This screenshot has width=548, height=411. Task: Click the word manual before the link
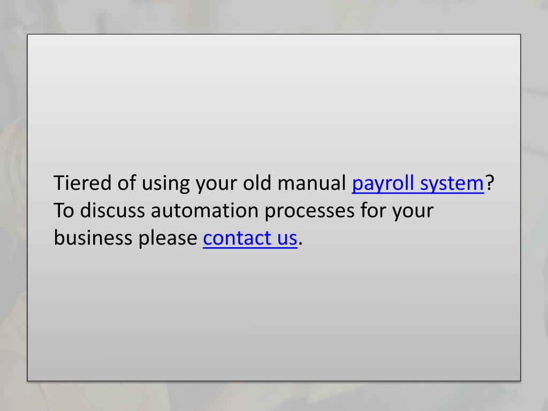coord(311,183)
